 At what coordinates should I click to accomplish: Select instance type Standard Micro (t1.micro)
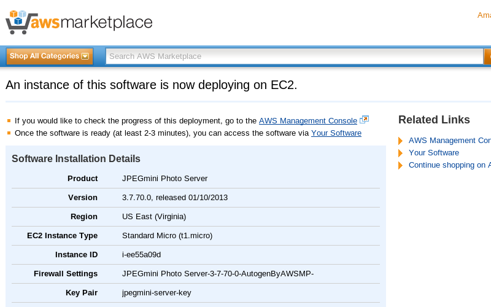tap(167, 236)
